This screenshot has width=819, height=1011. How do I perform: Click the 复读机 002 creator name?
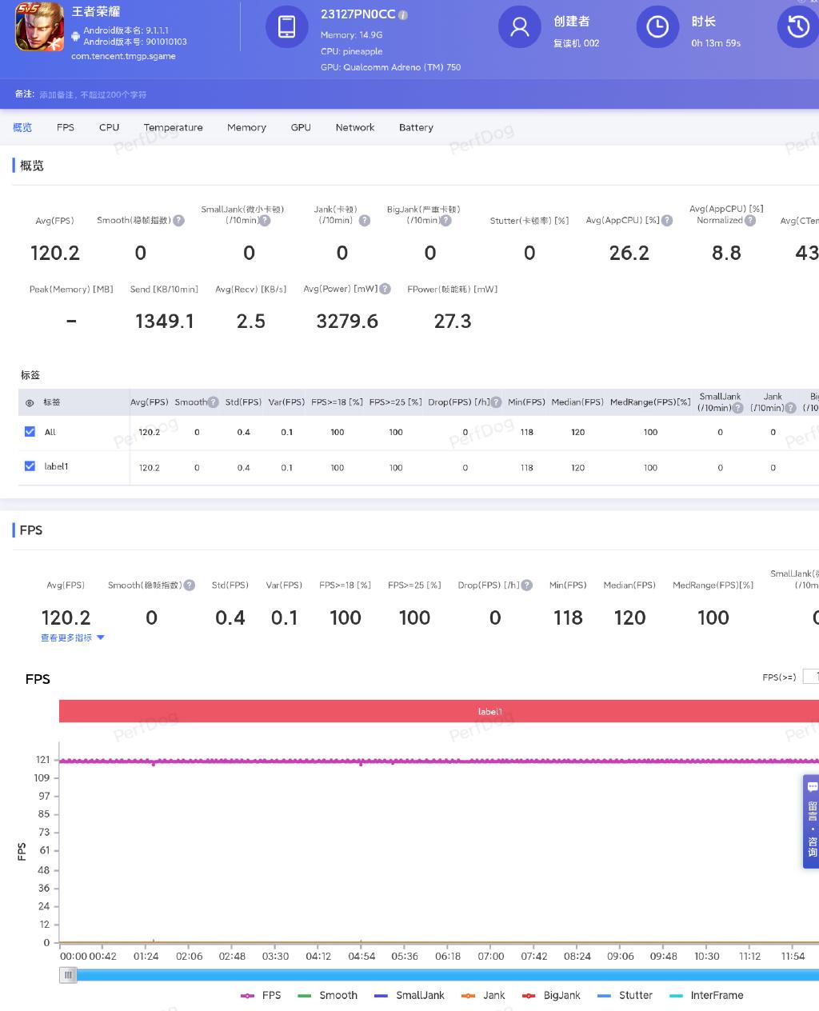[x=576, y=43]
